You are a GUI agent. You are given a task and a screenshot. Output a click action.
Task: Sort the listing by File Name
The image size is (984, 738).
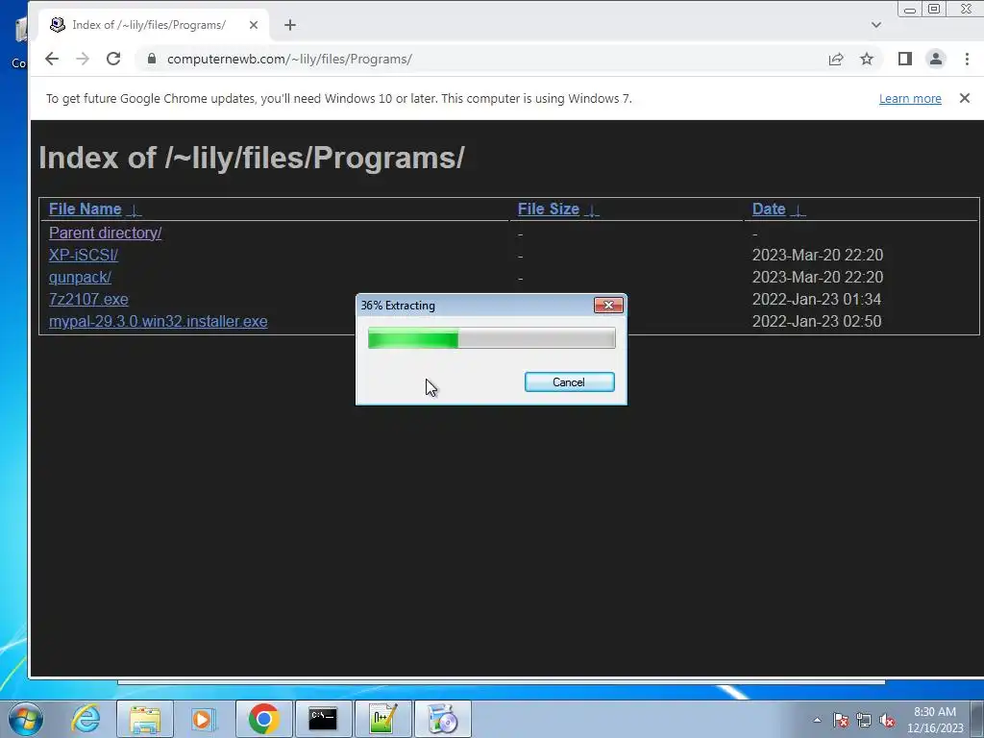85,209
